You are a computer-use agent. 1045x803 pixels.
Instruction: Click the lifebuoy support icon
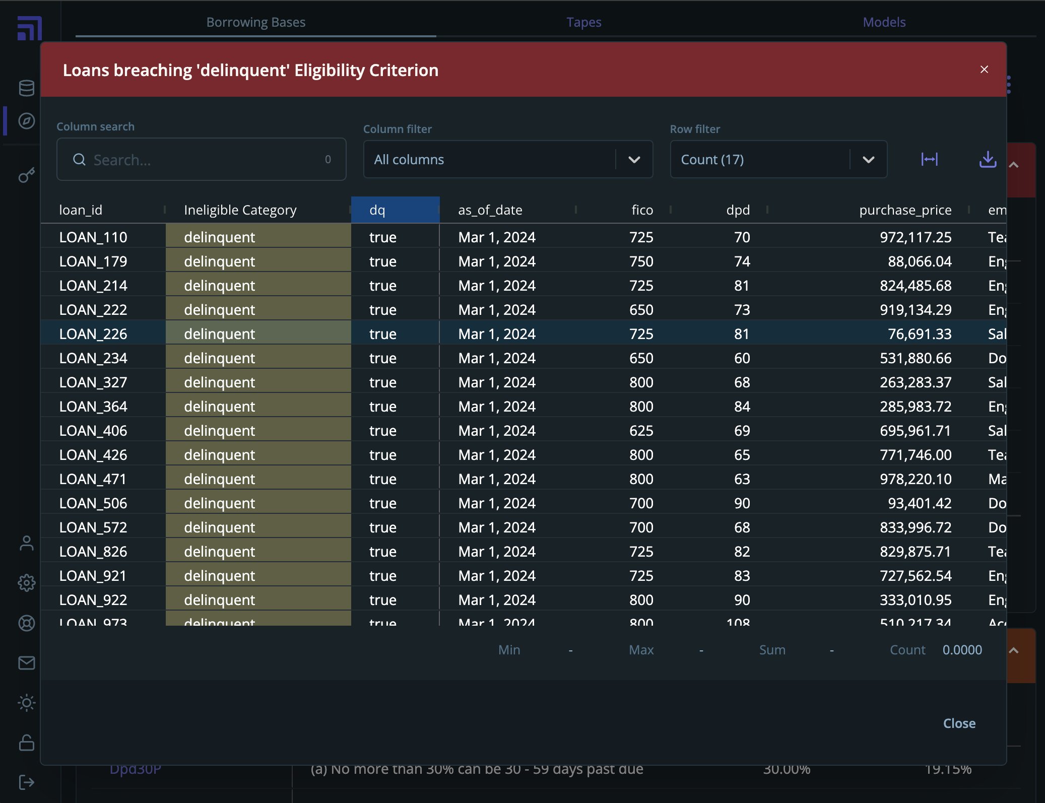point(26,623)
